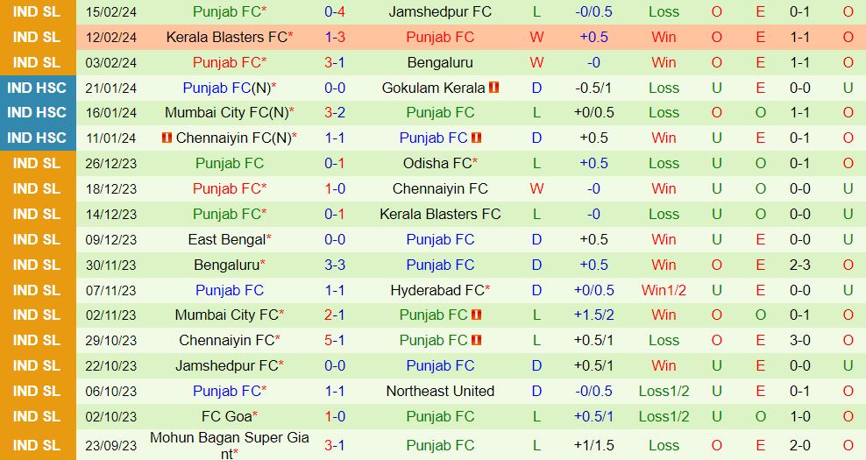Screen dimensions: 866x460
Task: Click the 3-2 score for Mumbai City FC(N)
Action: (335, 113)
